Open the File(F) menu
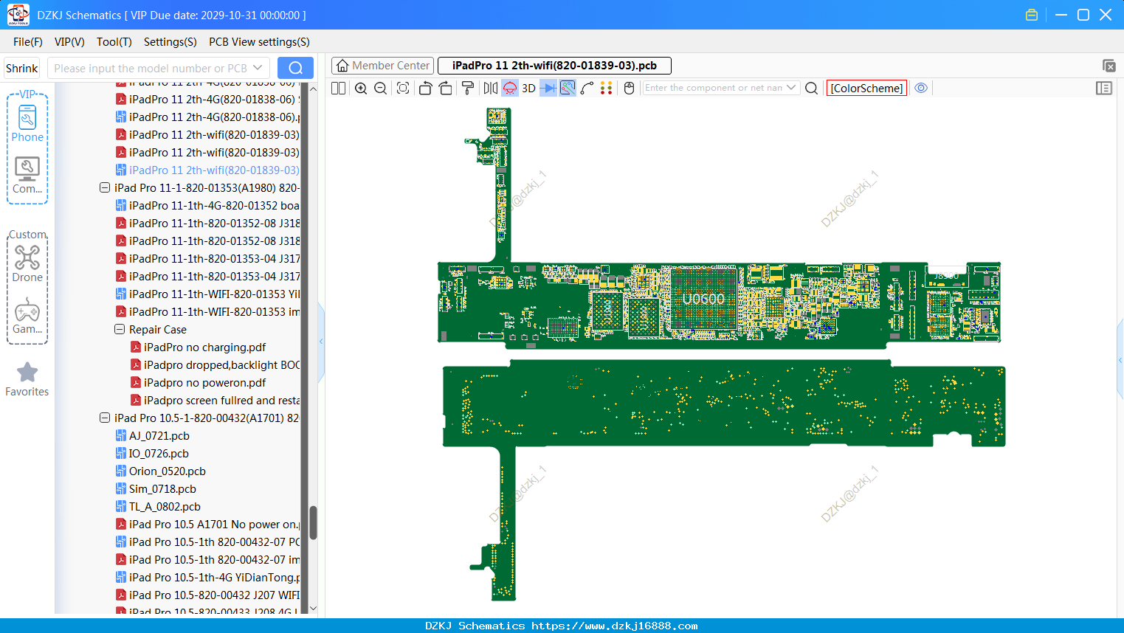The image size is (1124, 633). pyautogui.click(x=28, y=42)
